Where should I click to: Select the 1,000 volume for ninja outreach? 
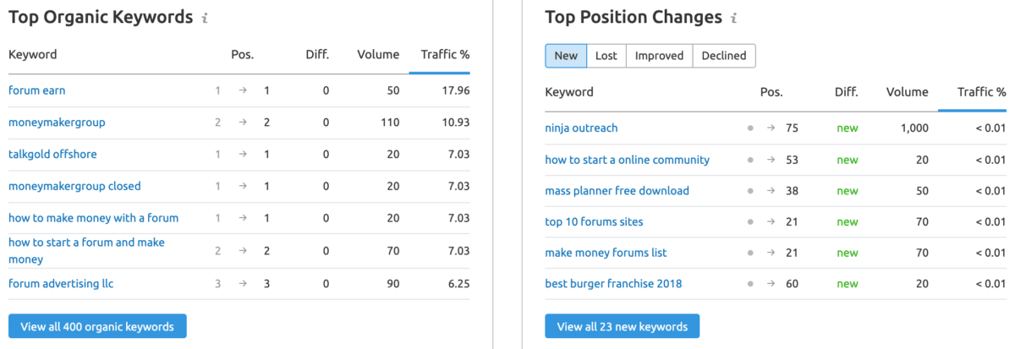pyautogui.click(x=914, y=128)
